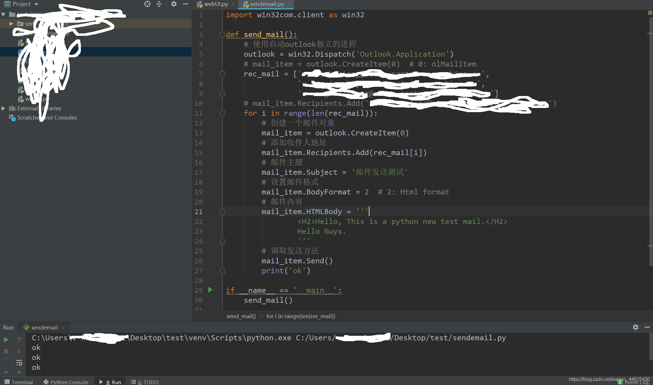The width and height of the screenshot is (653, 385).
Task: Expand more run toolbar actions chevron
Action: [x=6, y=372]
